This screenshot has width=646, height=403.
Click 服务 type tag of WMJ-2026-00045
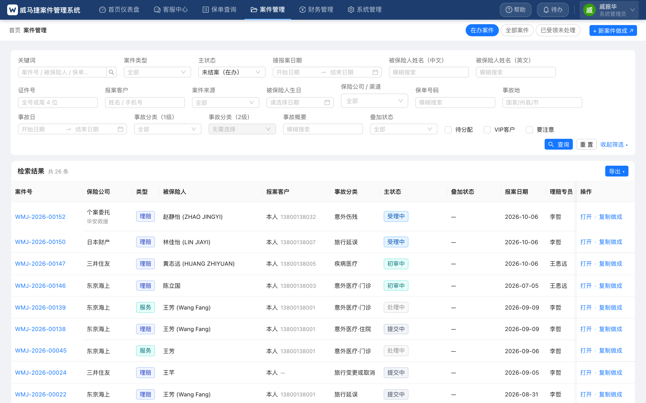[x=145, y=350]
